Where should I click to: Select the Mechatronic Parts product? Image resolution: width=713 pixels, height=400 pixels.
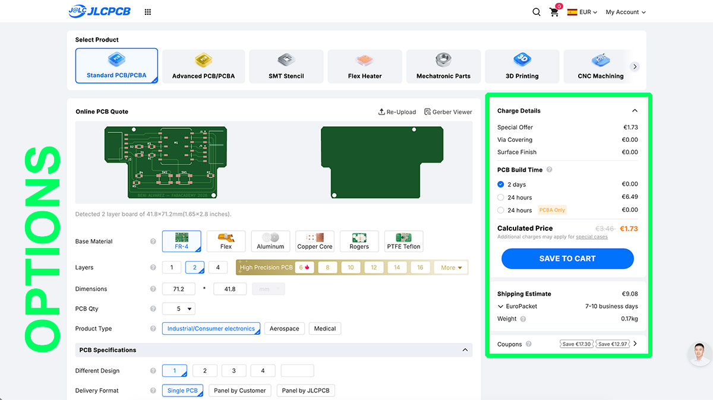(x=443, y=66)
